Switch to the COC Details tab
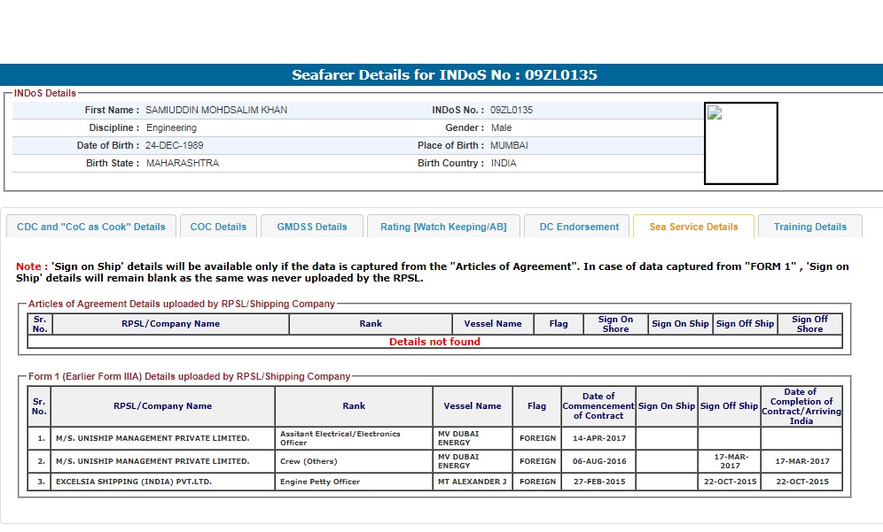The image size is (883, 532). [x=218, y=227]
